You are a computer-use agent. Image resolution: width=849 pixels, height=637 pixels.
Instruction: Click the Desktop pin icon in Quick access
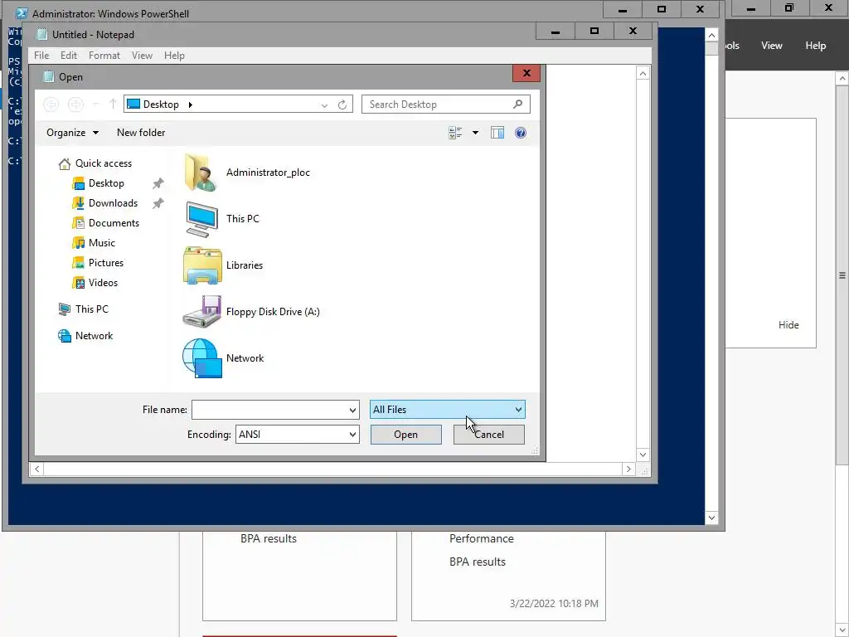[x=158, y=183]
